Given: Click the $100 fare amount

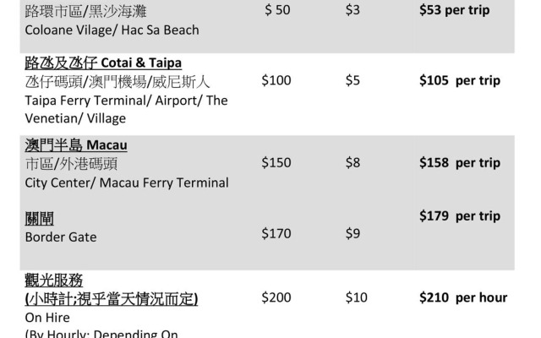Looking at the screenshot, I should pos(276,80).
